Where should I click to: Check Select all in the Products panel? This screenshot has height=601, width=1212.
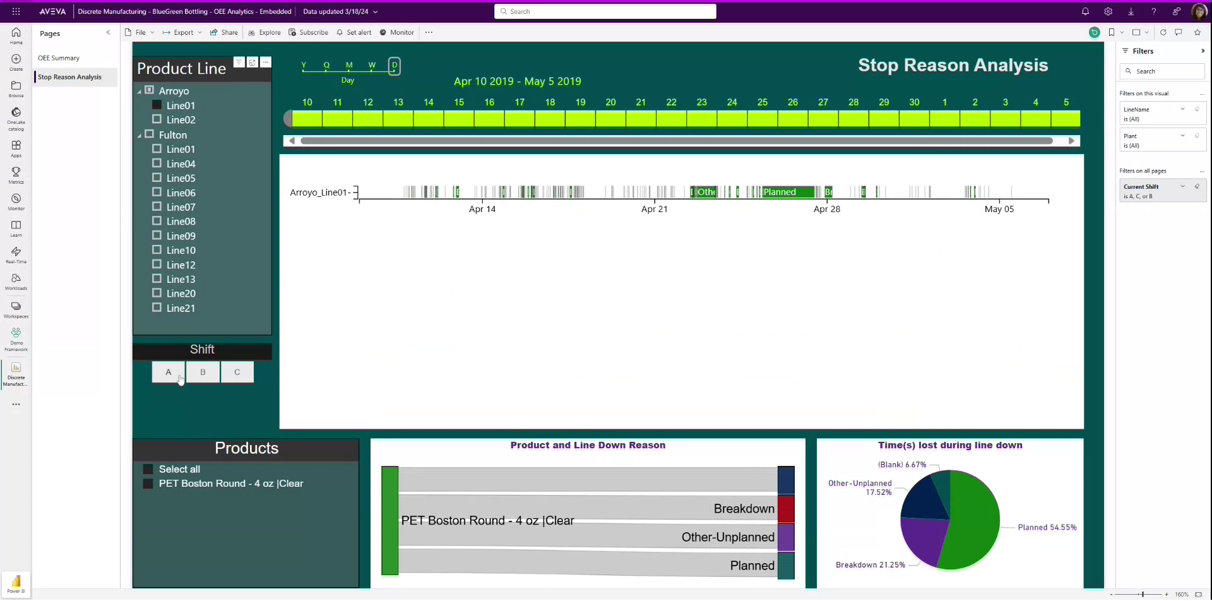[148, 468]
